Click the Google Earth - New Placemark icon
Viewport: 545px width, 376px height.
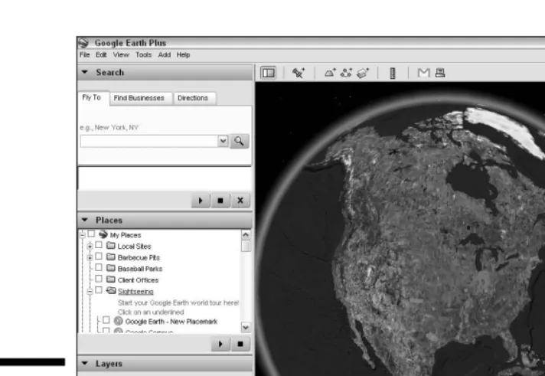point(119,321)
